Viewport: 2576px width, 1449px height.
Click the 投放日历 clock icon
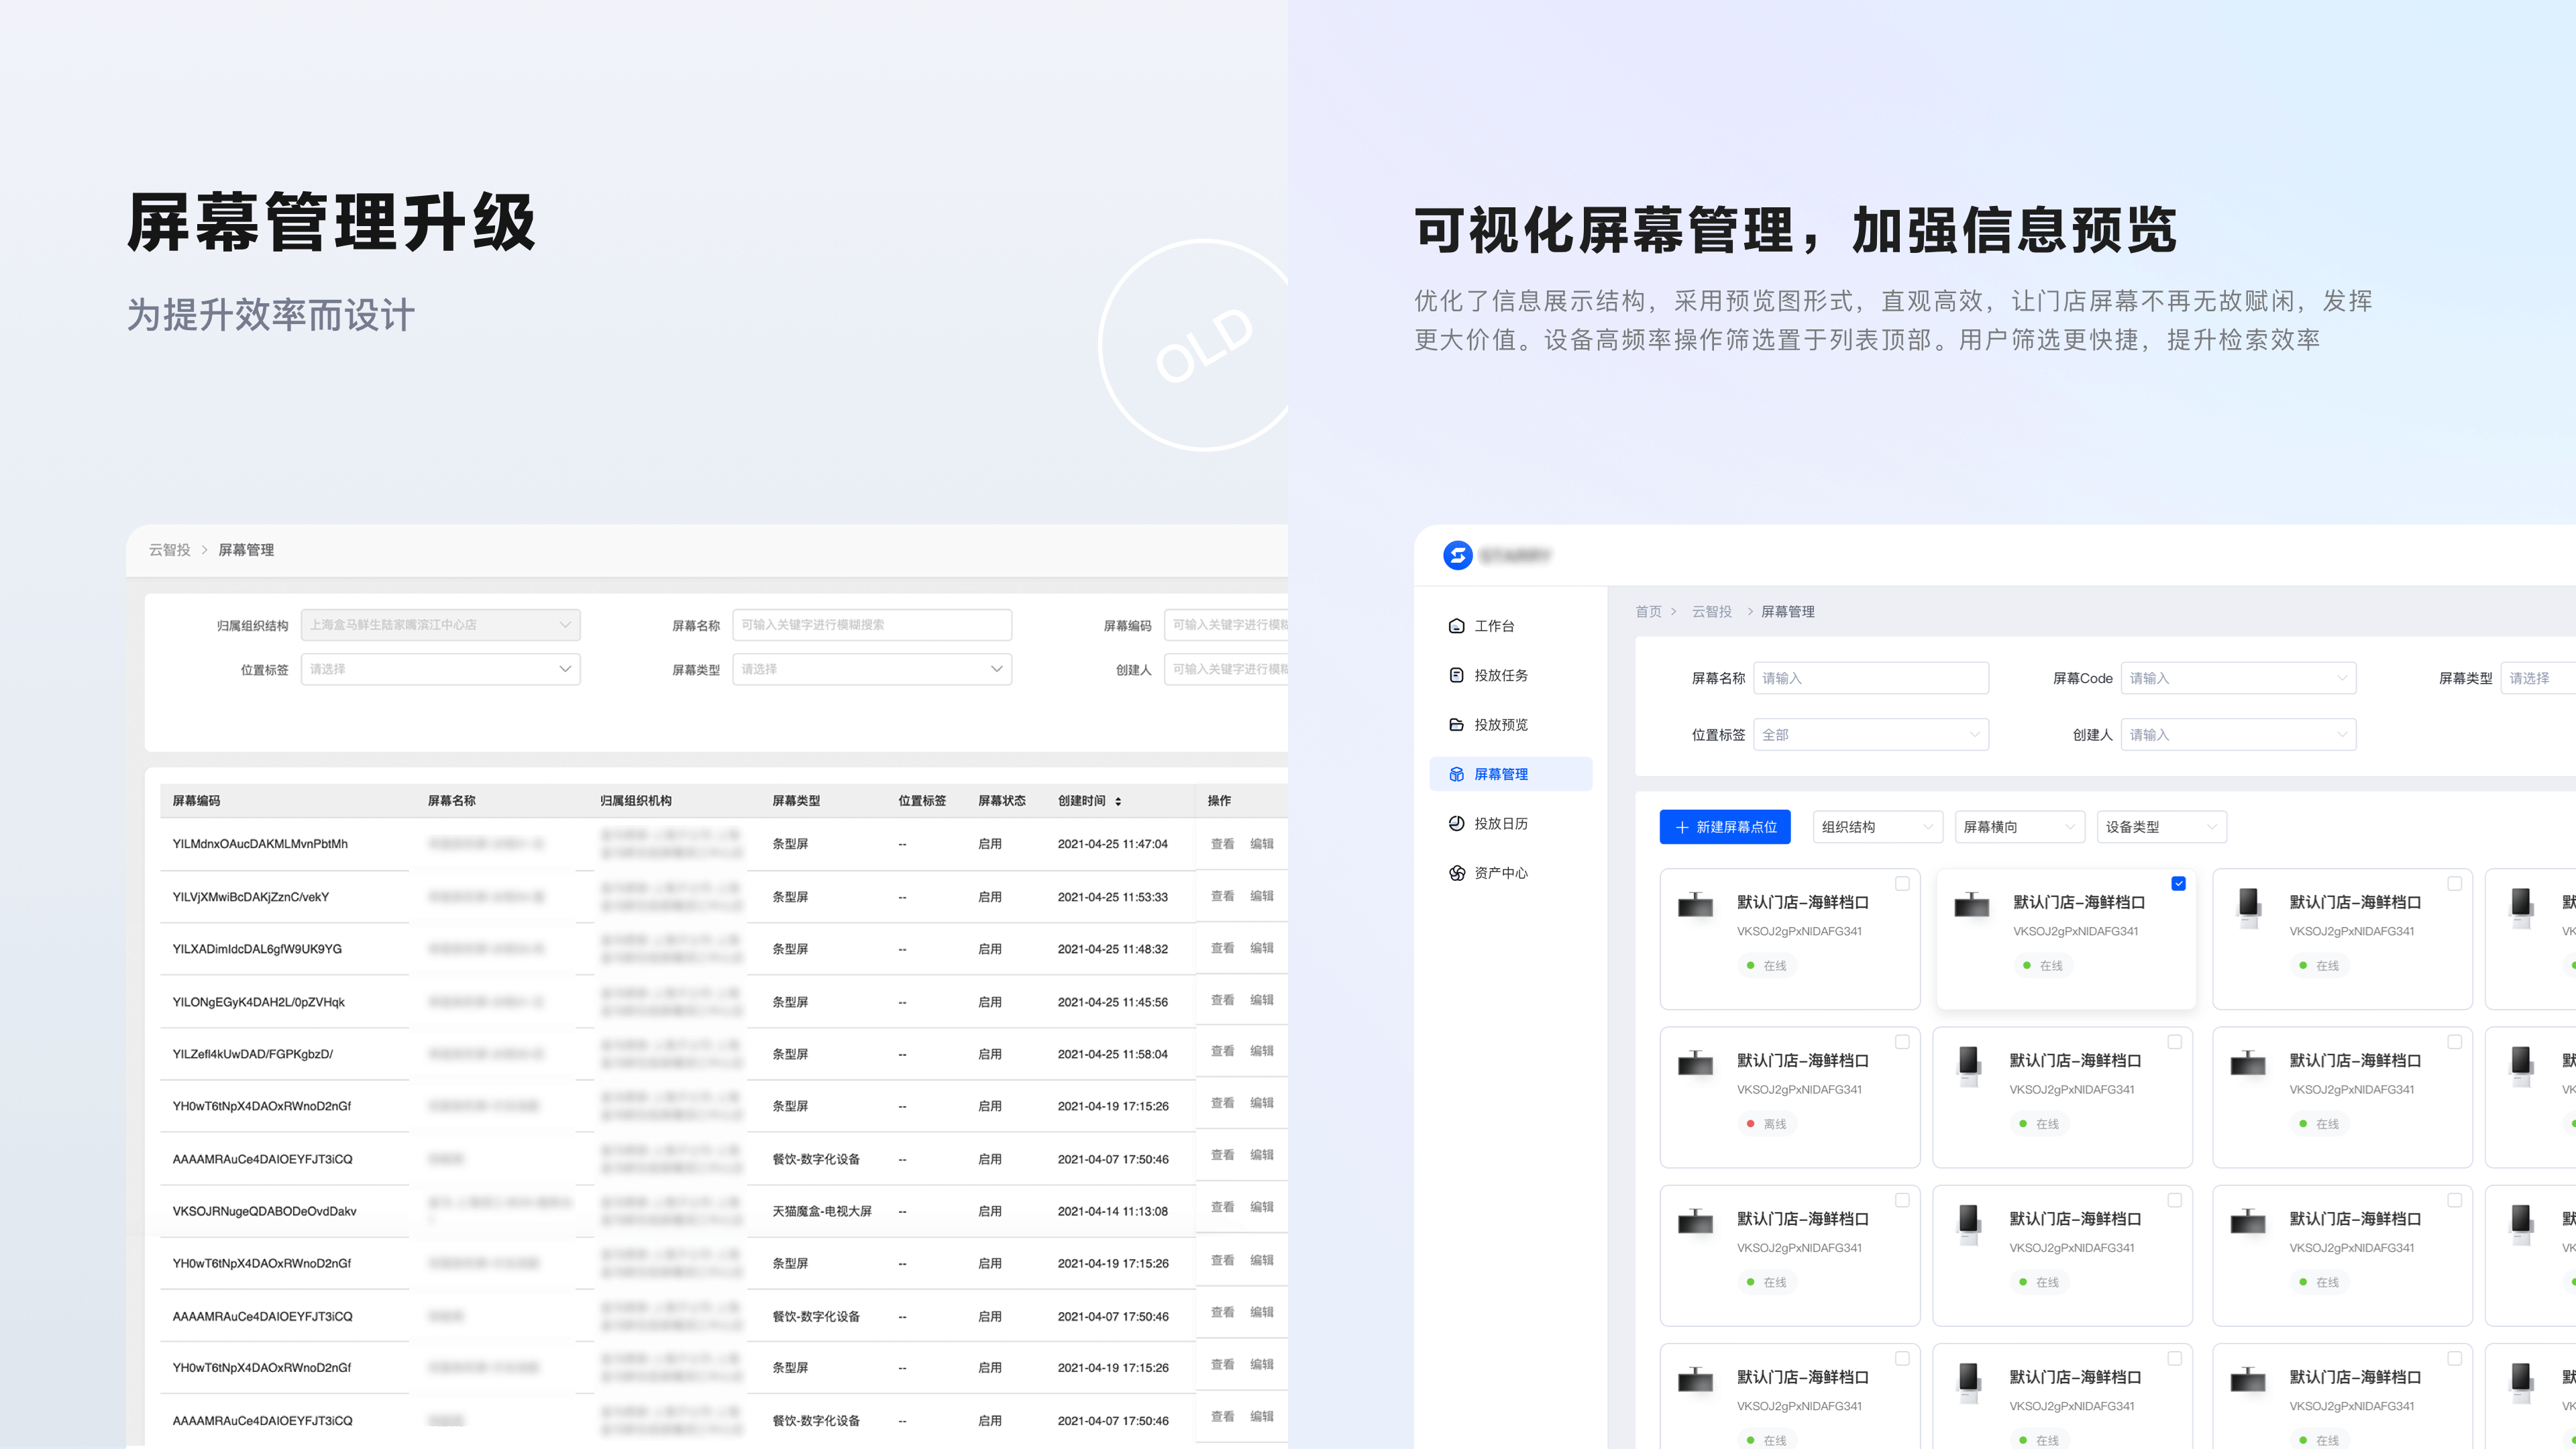point(1456,823)
